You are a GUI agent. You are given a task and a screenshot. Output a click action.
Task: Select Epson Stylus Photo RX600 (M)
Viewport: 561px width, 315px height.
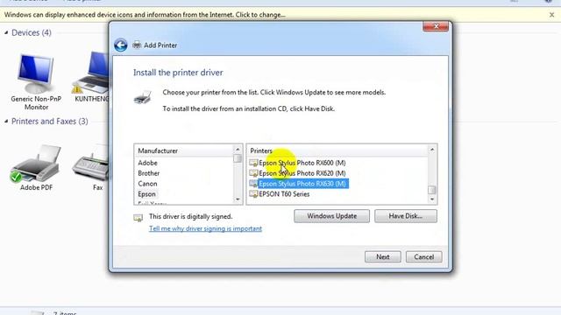302,163
